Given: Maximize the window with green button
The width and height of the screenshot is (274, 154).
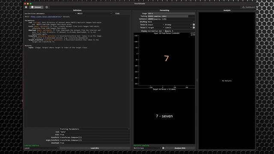Looking at the screenshot, I should [x=30, y=3].
